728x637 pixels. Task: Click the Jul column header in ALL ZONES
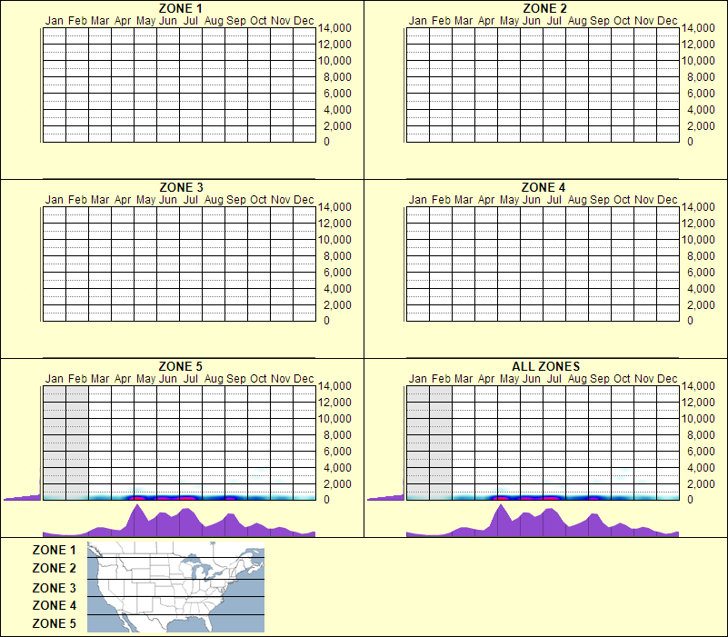click(554, 379)
